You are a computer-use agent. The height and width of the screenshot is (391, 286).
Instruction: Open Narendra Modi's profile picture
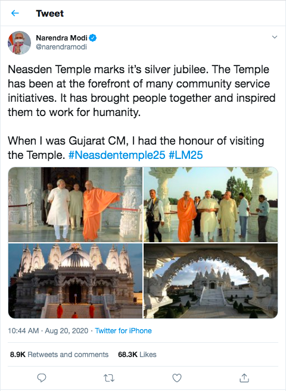click(19, 42)
